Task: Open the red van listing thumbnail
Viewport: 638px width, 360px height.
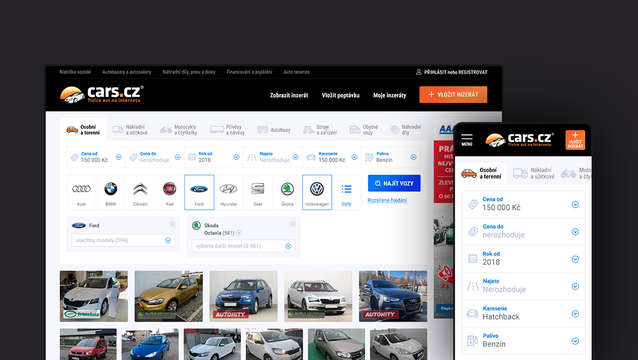Action: [x=88, y=344]
